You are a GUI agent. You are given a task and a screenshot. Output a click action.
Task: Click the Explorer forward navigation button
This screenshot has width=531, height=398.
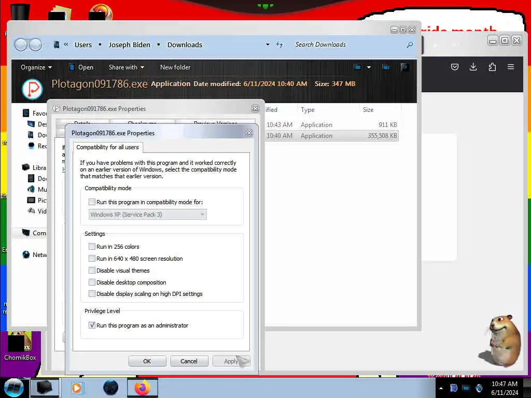tap(35, 45)
